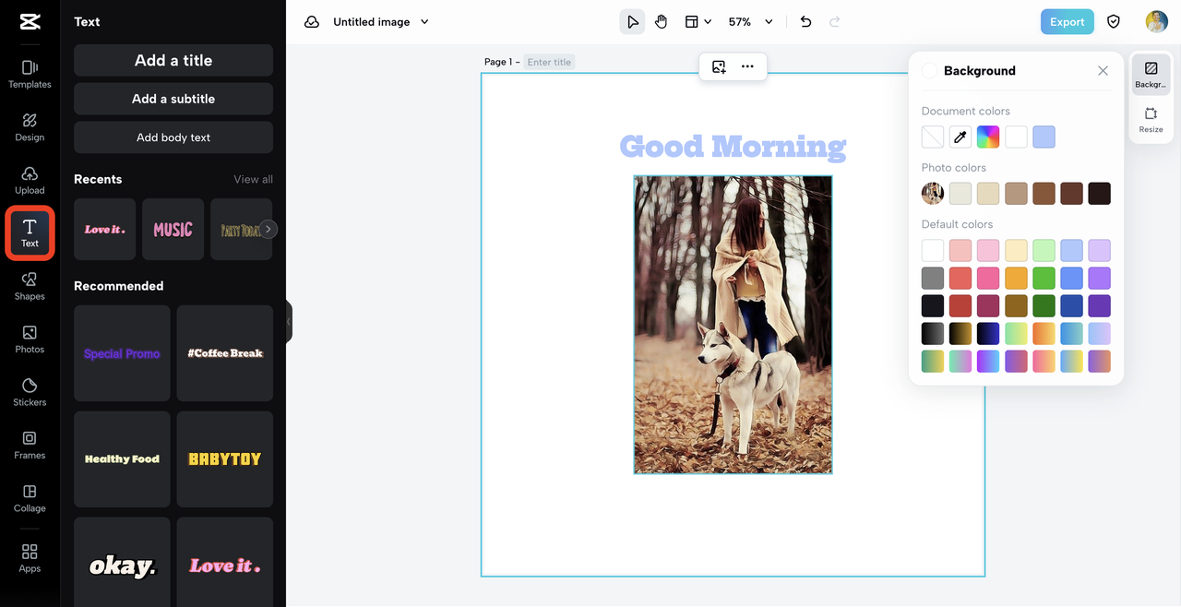Click the shield security icon
Image resolution: width=1181 pixels, height=607 pixels.
coord(1114,22)
